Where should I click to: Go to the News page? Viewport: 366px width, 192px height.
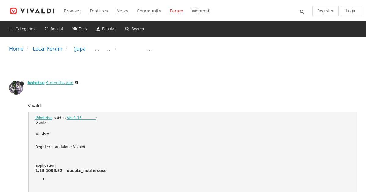[122, 11]
